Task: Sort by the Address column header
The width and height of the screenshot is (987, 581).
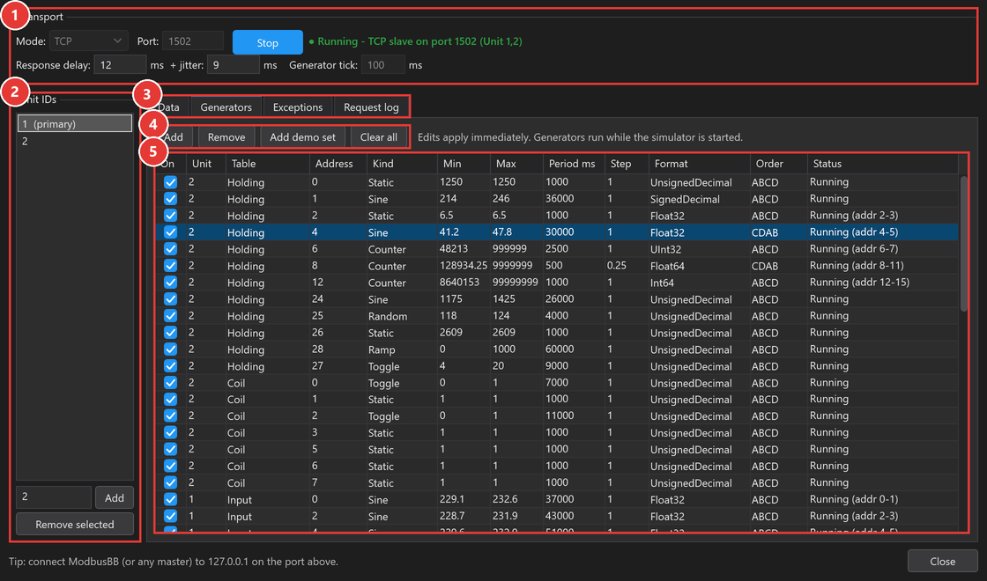Action: [x=338, y=164]
